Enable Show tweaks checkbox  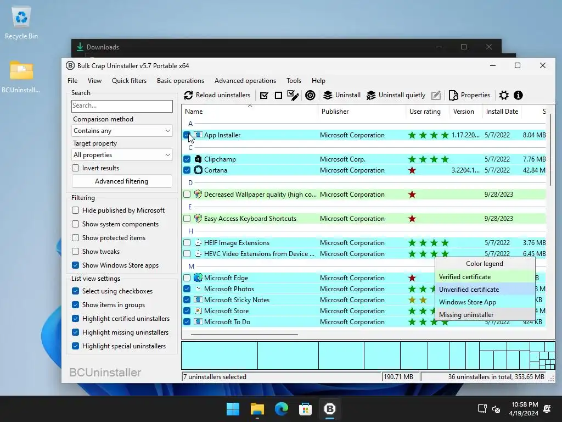(x=75, y=252)
